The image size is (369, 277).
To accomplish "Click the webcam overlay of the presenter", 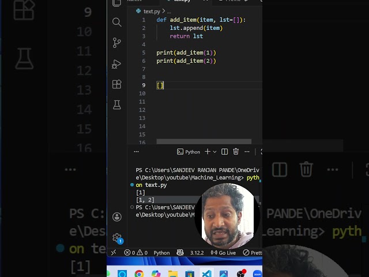I will tap(227, 216).
